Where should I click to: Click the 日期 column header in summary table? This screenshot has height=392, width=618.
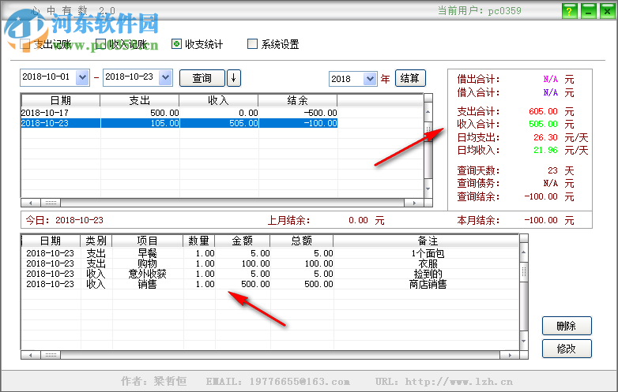(x=61, y=100)
